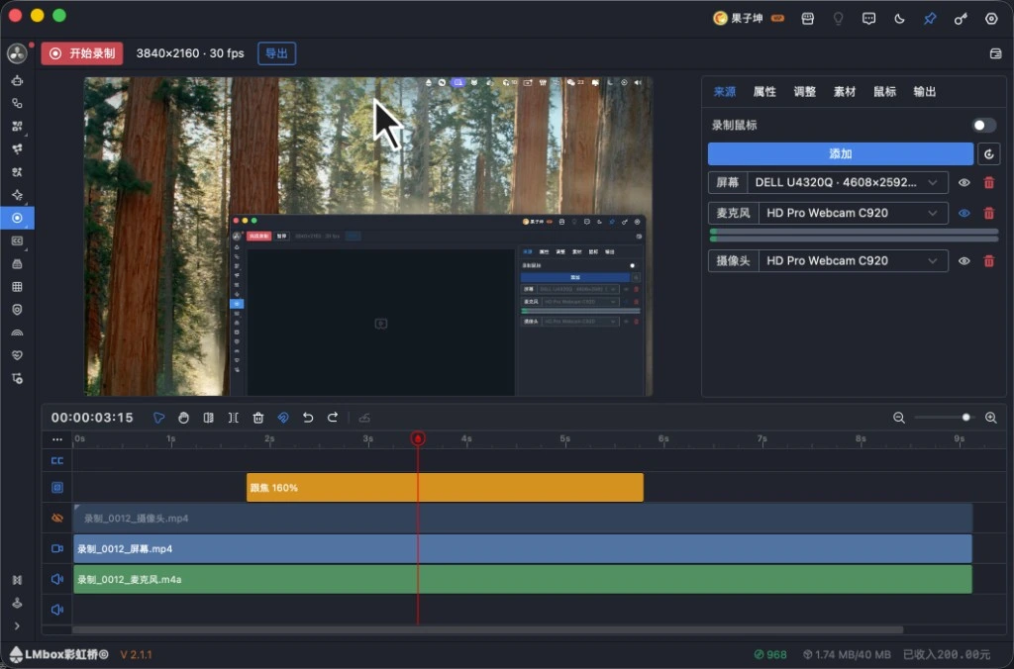Toggle visibility of the 摄像头 source
Image resolution: width=1014 pixels, height=669 pixels.
(964, 261)
